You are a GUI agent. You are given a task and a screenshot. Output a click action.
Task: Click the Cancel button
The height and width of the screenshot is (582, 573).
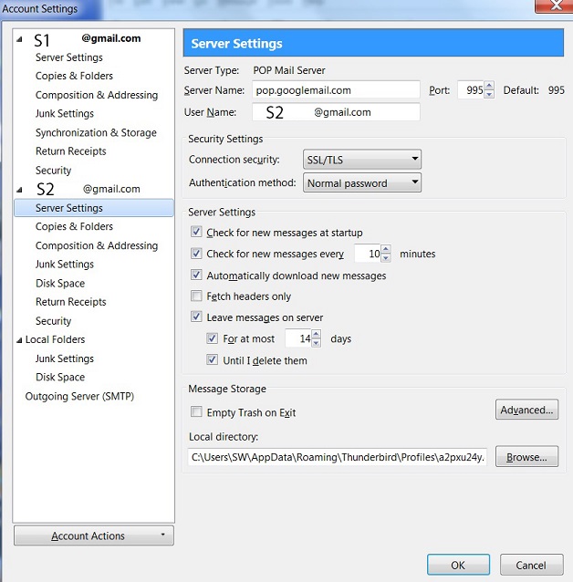click(x=531, y=565)
